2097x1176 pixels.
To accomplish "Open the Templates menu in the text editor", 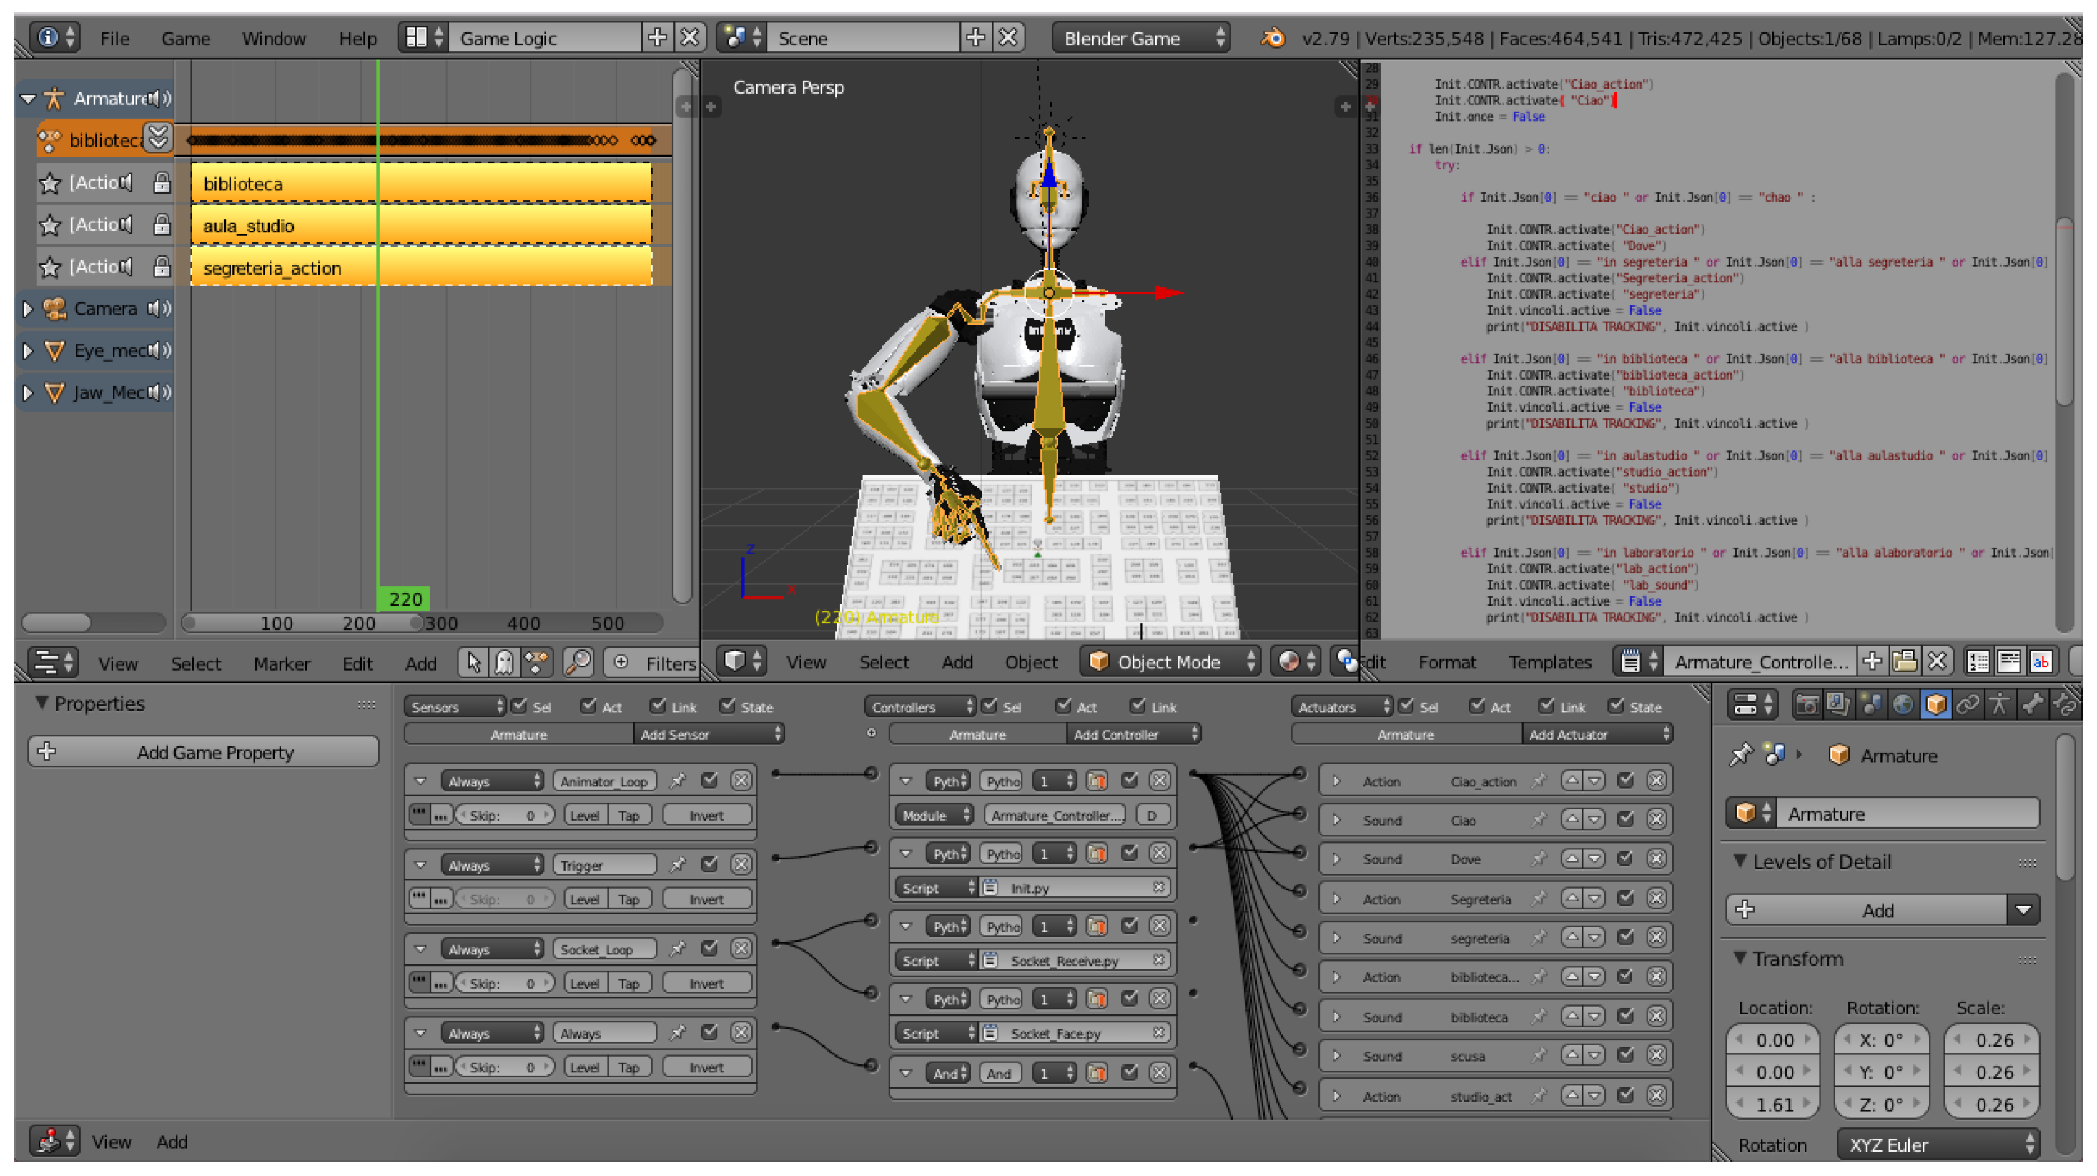I will pyautogui.click(x=1549, y=662).
